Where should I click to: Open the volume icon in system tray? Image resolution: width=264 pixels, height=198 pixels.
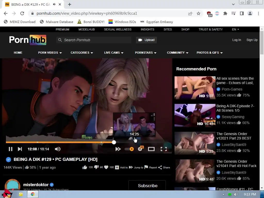pos(236,194)
